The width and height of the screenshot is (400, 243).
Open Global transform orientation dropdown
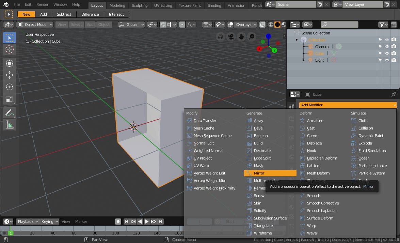(131, 25)
